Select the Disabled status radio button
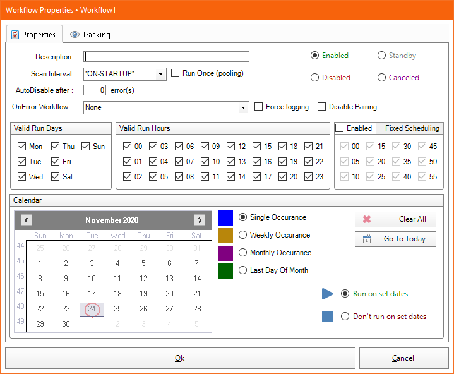 click(x=314, y=78)
